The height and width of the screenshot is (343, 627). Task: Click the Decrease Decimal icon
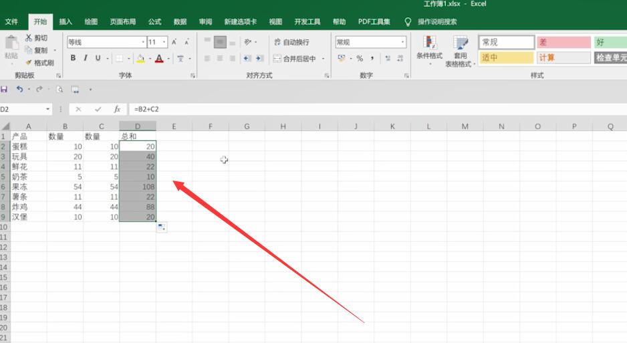(400, 58)
